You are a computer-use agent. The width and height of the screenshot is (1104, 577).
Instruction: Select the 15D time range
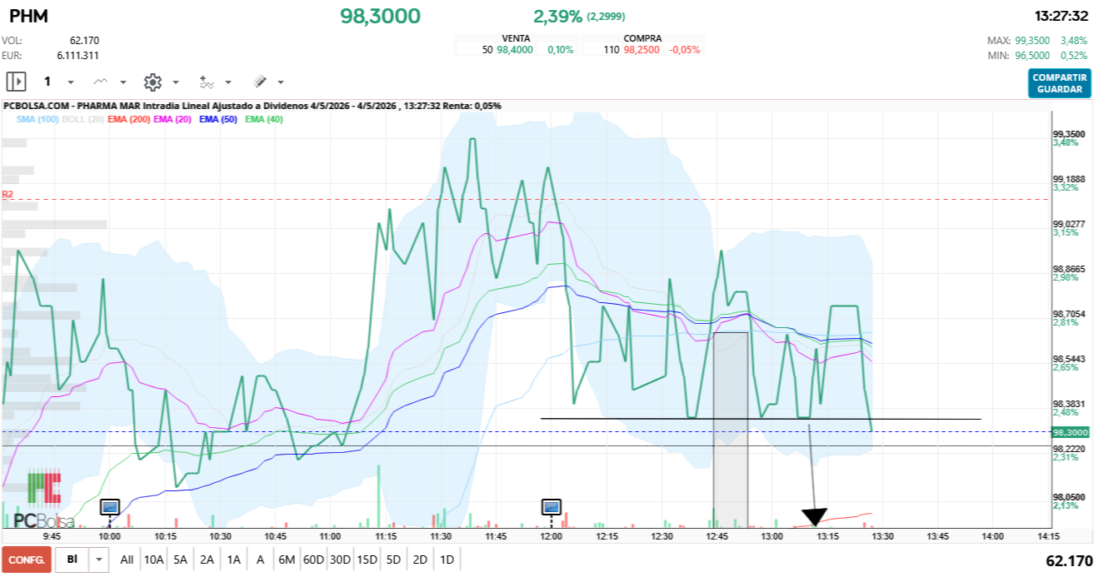367,560
